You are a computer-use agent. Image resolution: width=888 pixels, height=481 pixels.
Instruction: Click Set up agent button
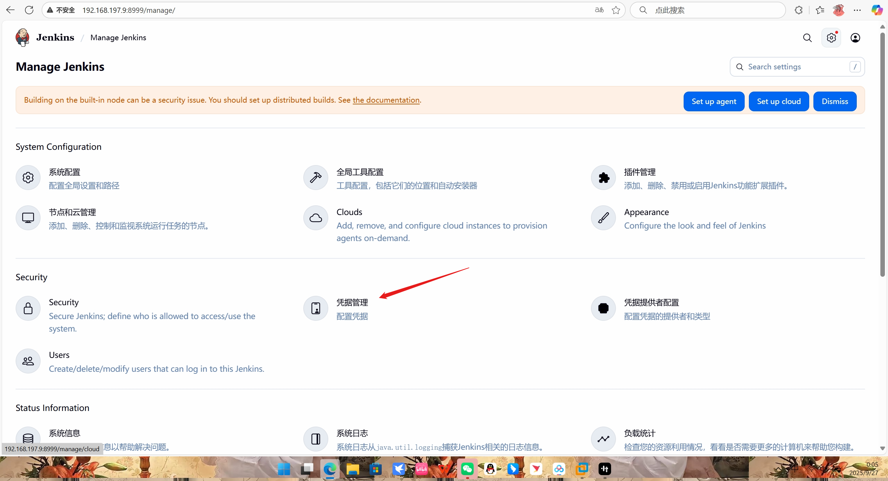point(714,101)
